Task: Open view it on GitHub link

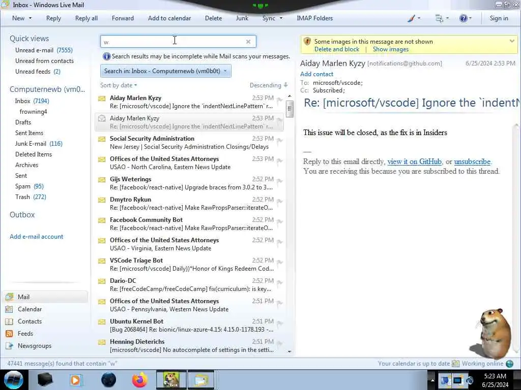Action: click(x=414, y=161)
